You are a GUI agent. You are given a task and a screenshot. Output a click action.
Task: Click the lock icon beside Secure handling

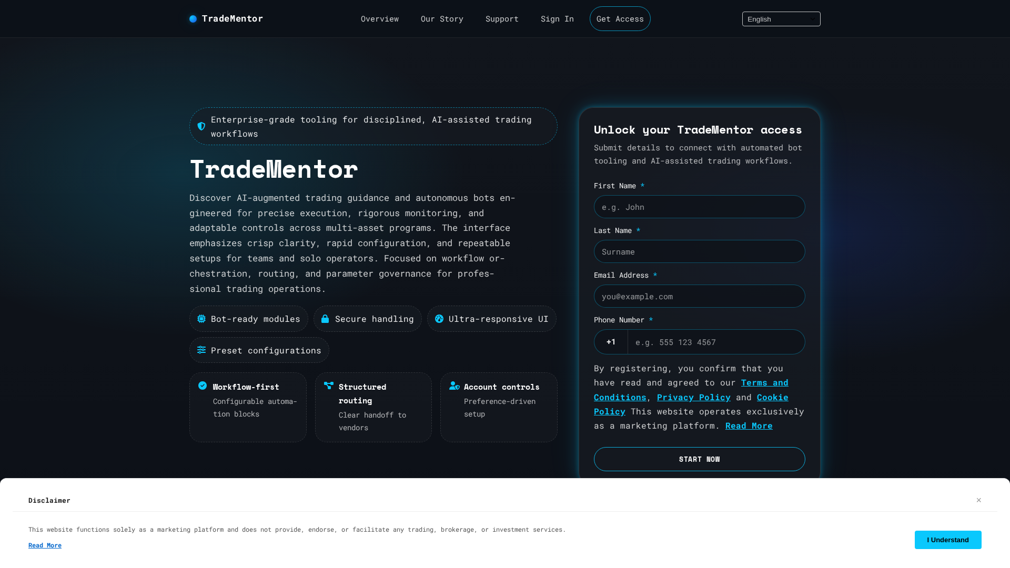pos(325,319)
